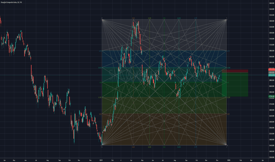This screenshot has width=275, height=162.
Task: Click the 2440.000 price axis label
Action: coord(272,146)
